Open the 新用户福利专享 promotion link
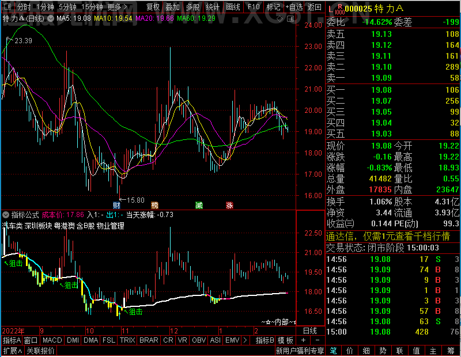The image size is (461, 357). tap(300, 351)
